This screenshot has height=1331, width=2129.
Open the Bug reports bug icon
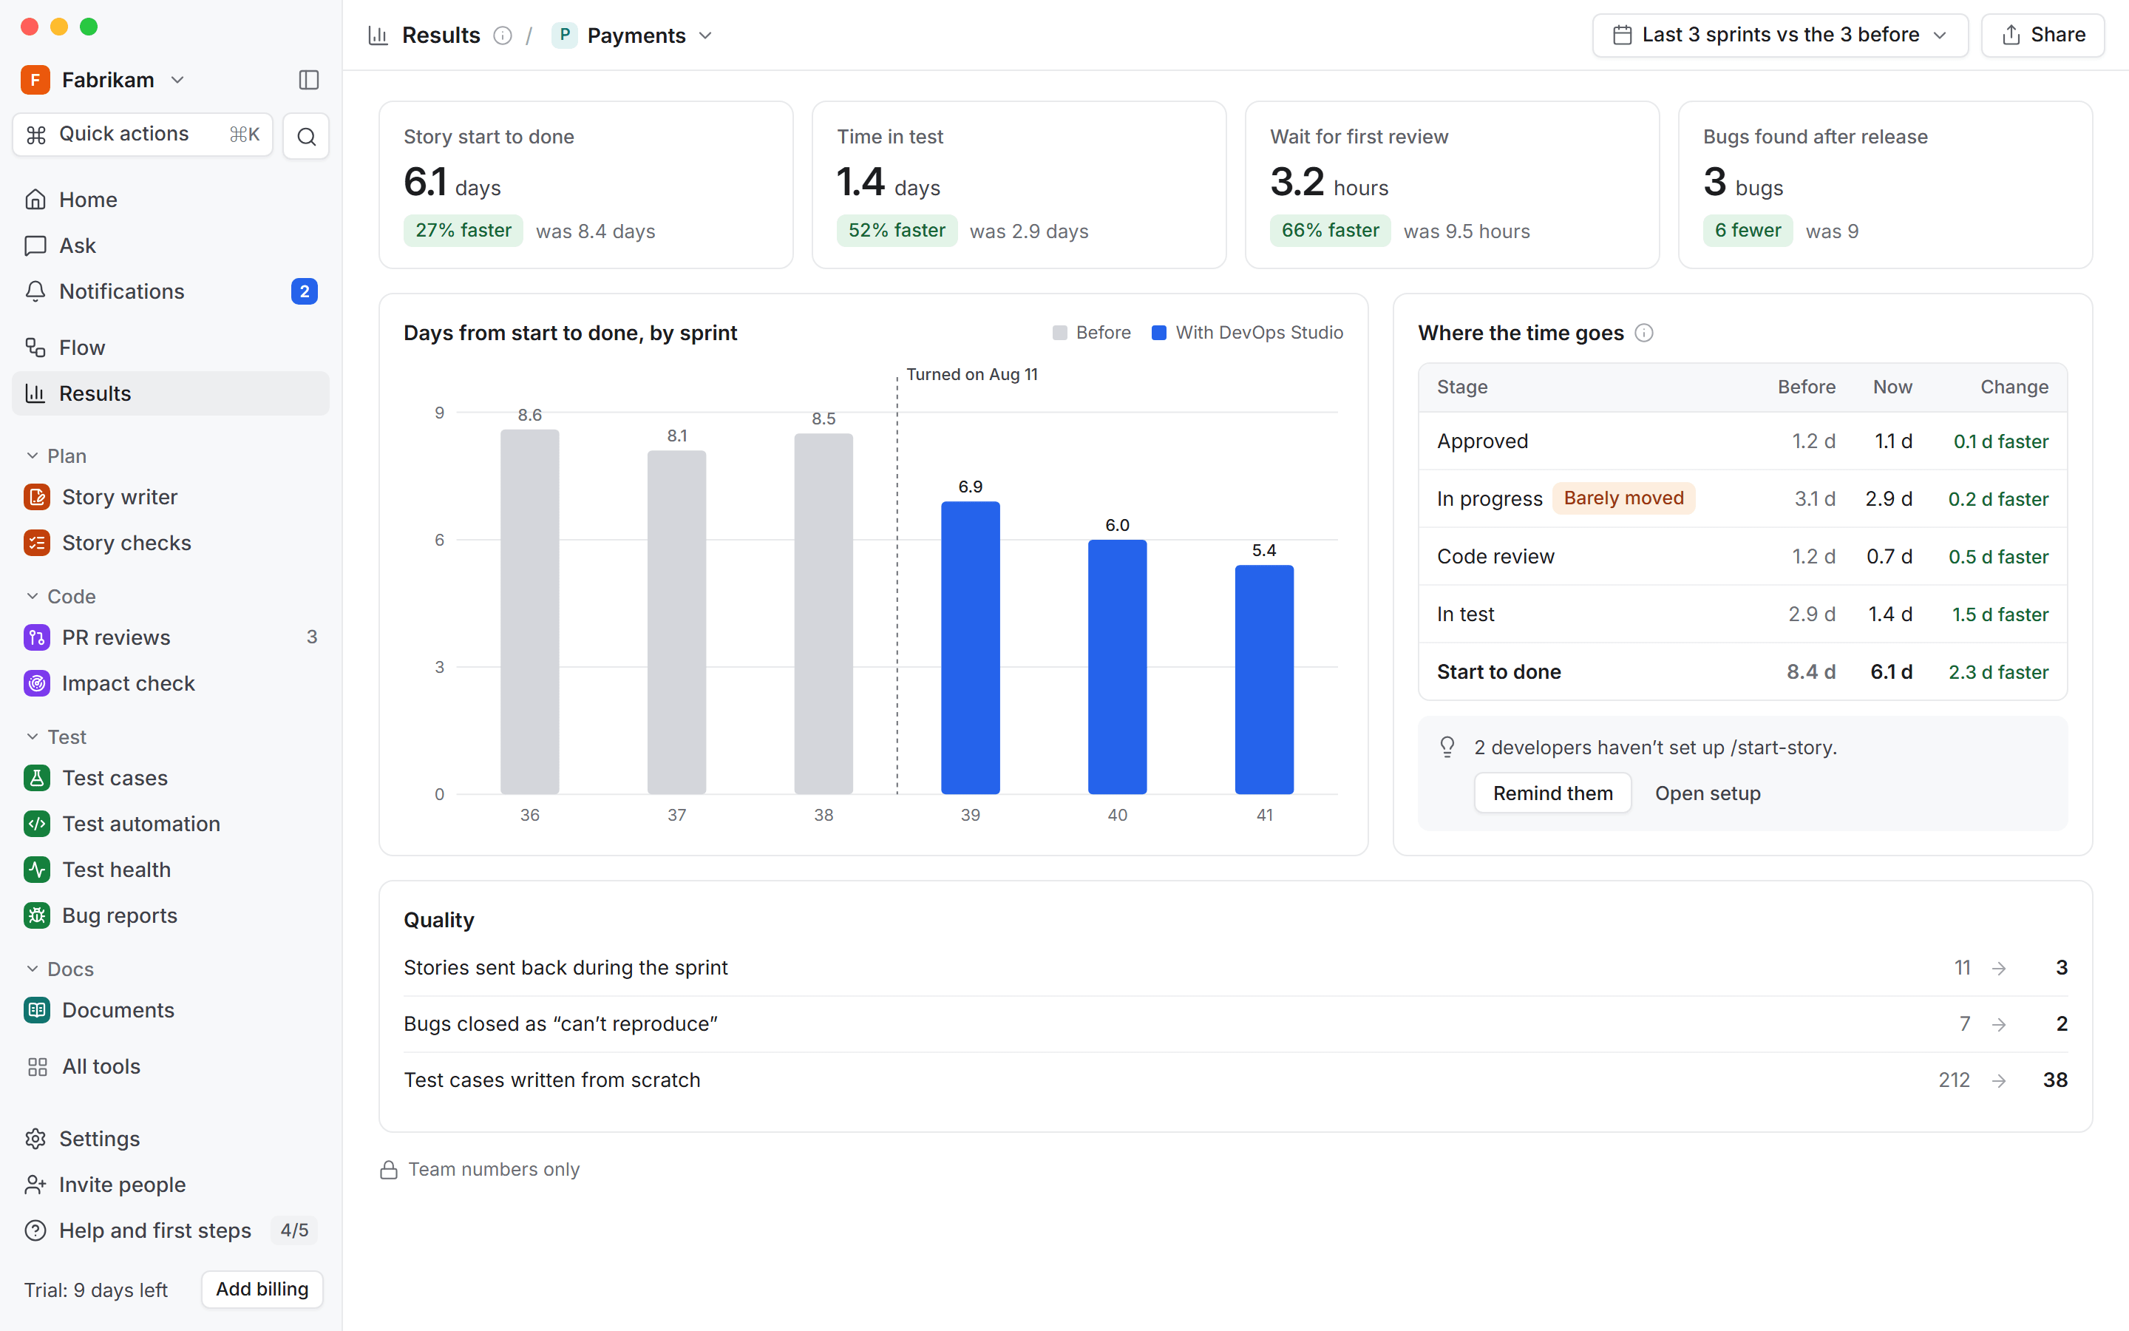(37, 915)
